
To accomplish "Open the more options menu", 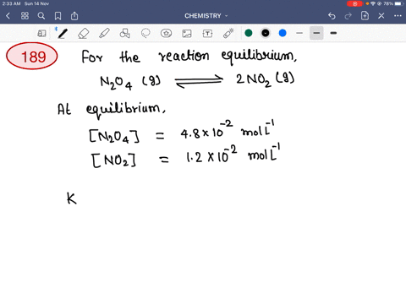I will point(398,16).
